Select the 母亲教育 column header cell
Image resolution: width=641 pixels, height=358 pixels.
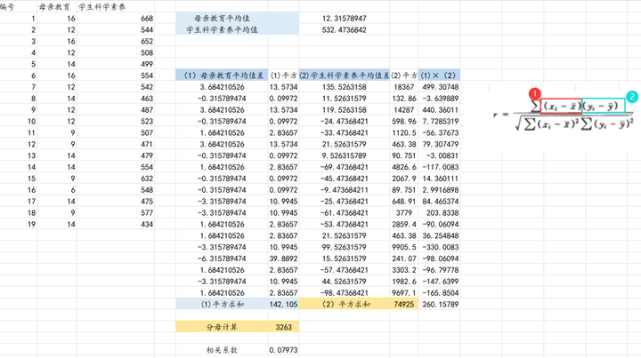point(56,7)
